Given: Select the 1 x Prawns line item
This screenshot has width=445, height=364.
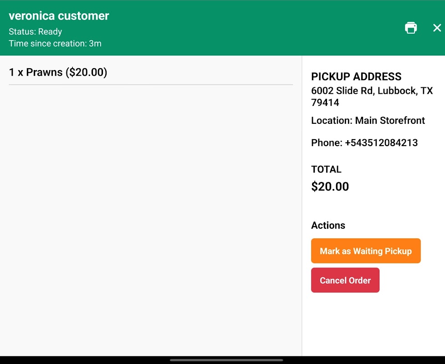Looking at the screenshot, I should pyautogui.click(x=58, y=72).
